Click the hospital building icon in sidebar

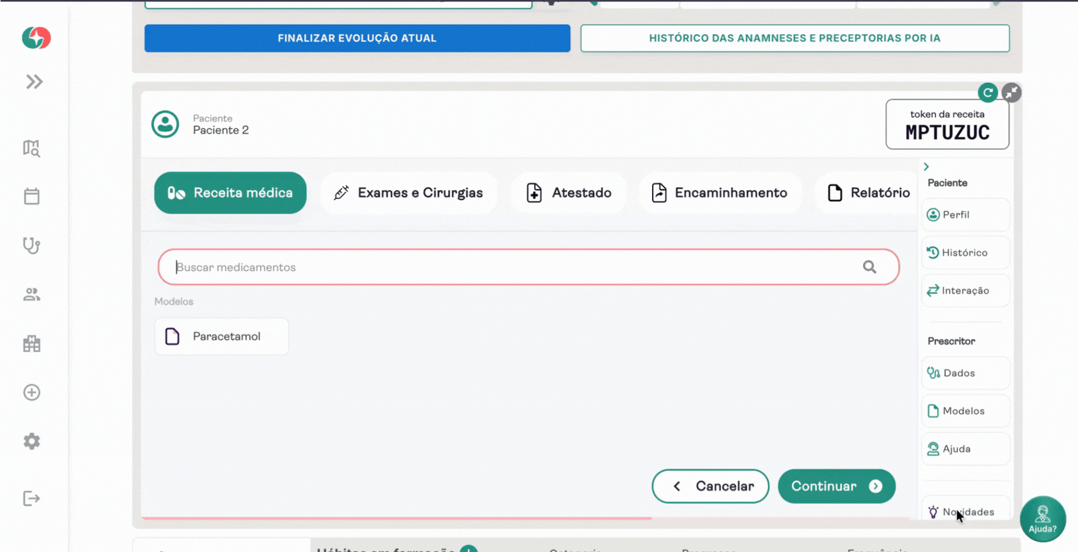[32, 344]
